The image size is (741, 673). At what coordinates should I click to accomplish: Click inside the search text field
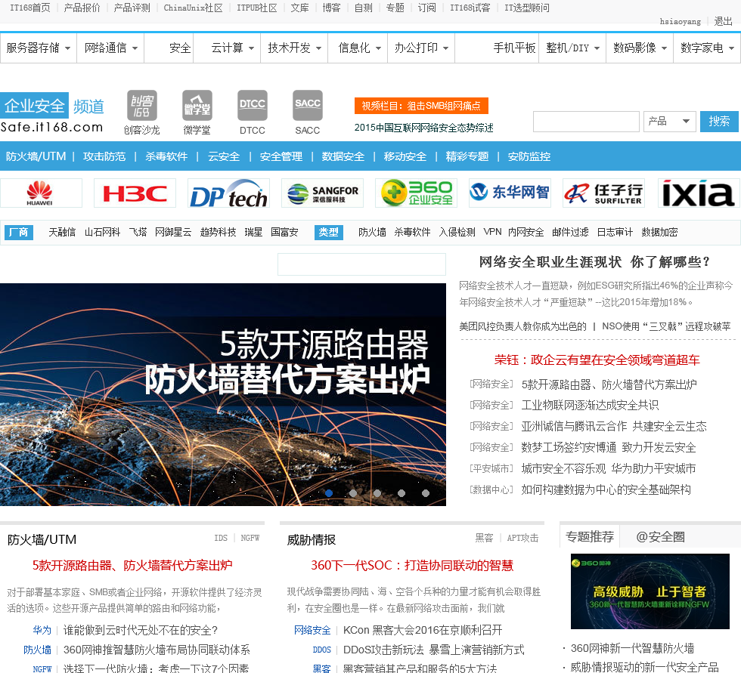(586, 122)
